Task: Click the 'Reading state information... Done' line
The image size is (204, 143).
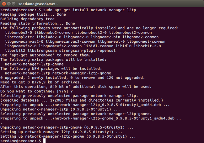Action: (38, 23)
